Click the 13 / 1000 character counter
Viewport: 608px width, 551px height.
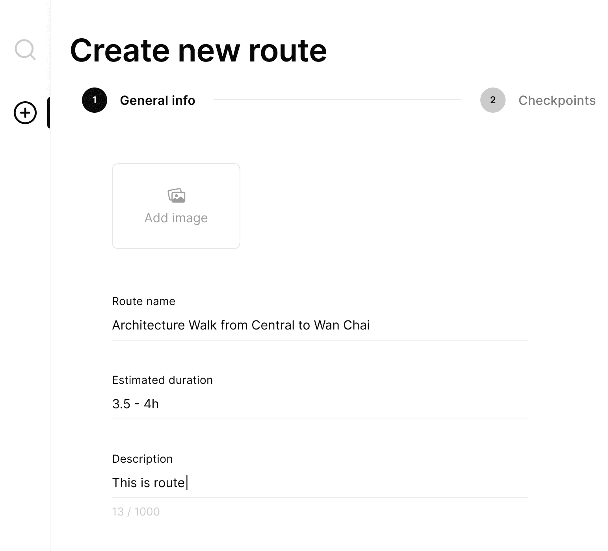pyautogui.click(x=136, y=512)
